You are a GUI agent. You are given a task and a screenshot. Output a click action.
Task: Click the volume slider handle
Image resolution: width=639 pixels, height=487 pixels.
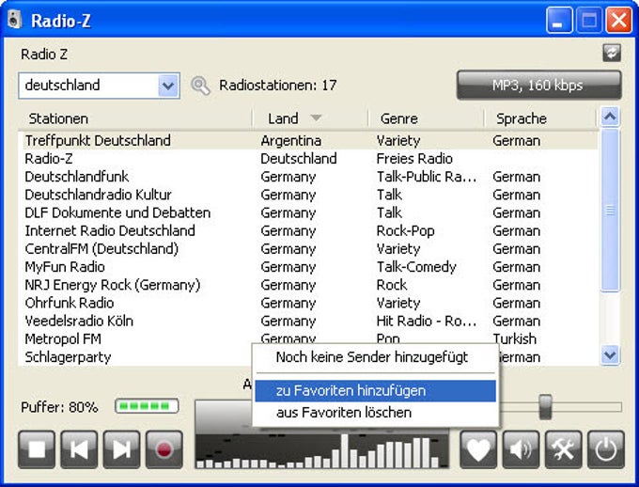[x=545, y=407]
